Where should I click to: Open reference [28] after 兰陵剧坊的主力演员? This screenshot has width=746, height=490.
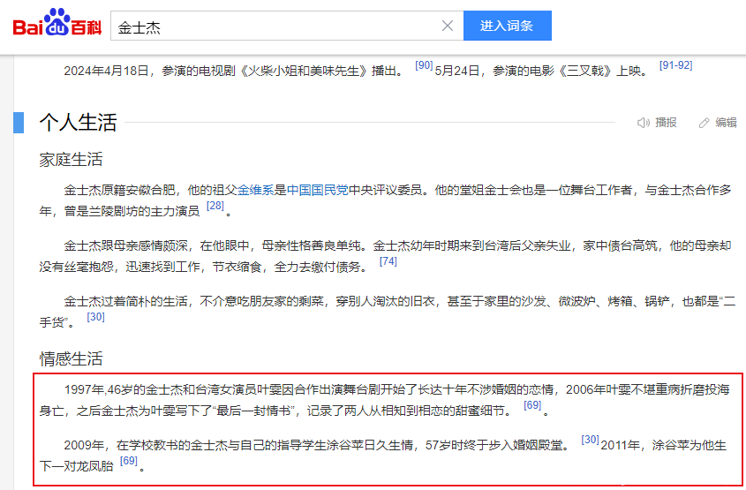click(x=215, y=206)
